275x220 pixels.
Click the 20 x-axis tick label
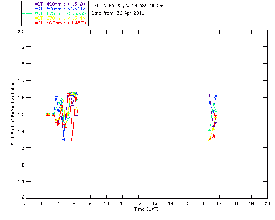(x=267, y=203)
